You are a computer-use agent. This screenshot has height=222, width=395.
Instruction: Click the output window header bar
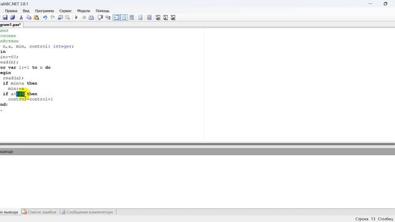coord(197,152)
